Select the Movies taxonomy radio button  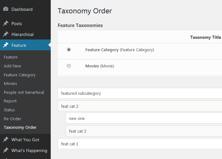tap(69, 66)
